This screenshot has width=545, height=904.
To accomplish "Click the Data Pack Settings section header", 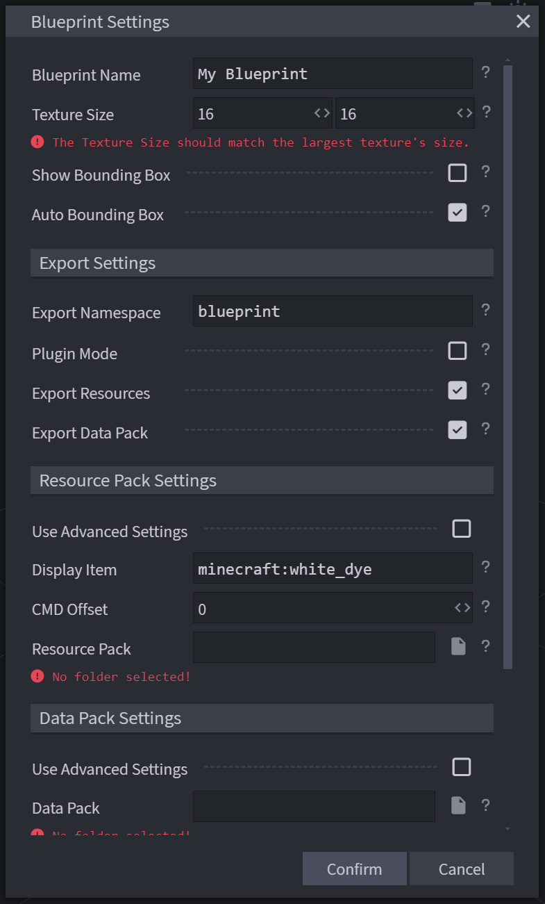I will coord(262,718).
